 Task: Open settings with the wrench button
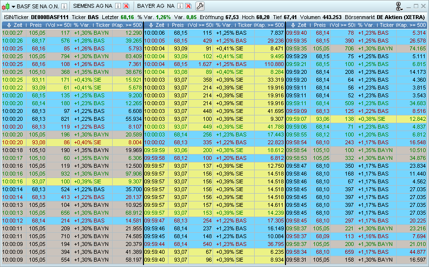pos(200,6)
